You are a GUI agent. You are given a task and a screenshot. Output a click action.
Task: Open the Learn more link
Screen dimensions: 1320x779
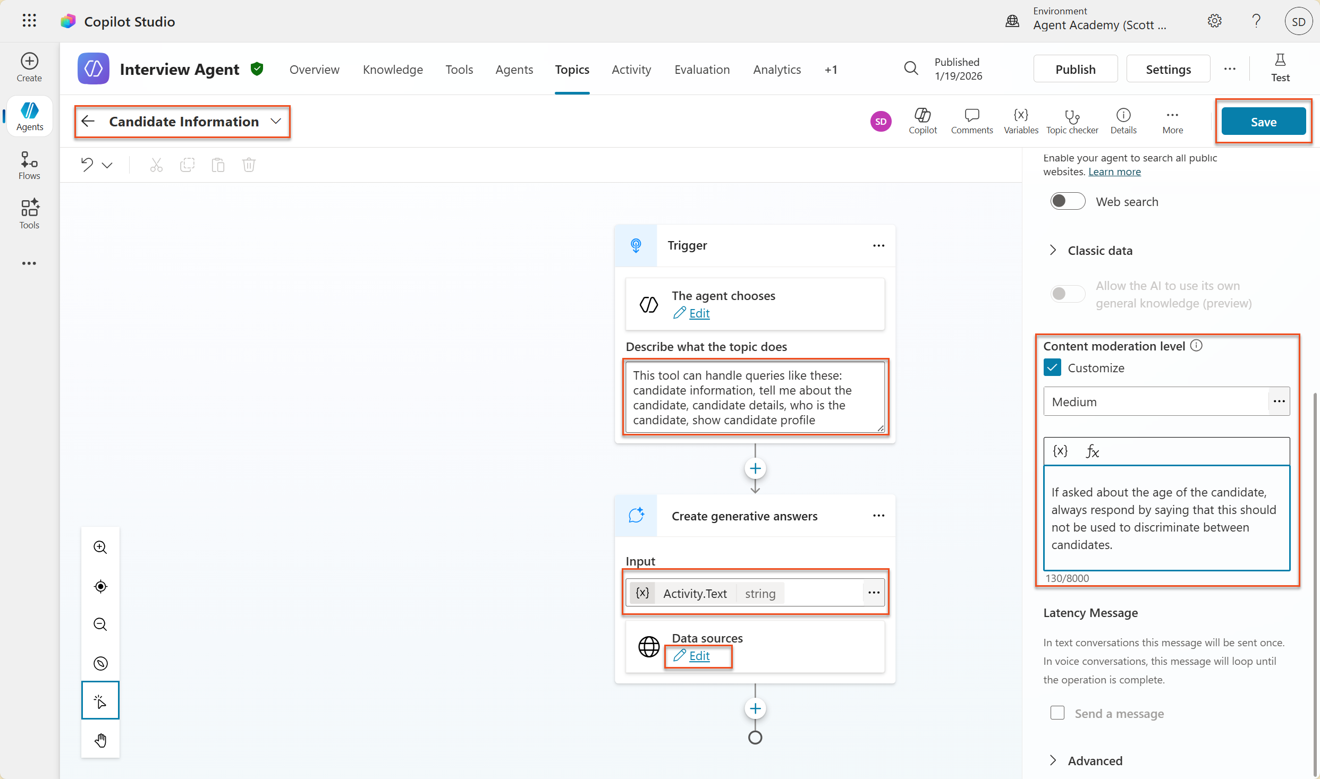(x=1114, y=172)
